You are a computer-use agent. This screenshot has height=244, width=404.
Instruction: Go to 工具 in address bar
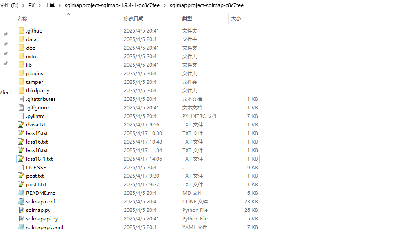[49, 5]
